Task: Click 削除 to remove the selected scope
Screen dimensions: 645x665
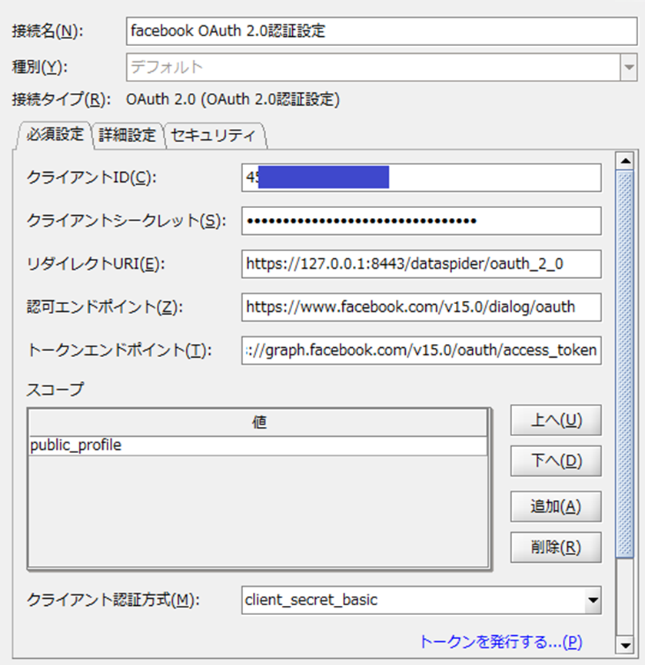Action: (555, 548)
